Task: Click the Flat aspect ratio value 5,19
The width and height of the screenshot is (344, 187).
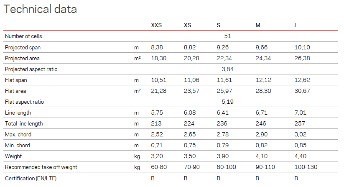Action: [227, 102]
